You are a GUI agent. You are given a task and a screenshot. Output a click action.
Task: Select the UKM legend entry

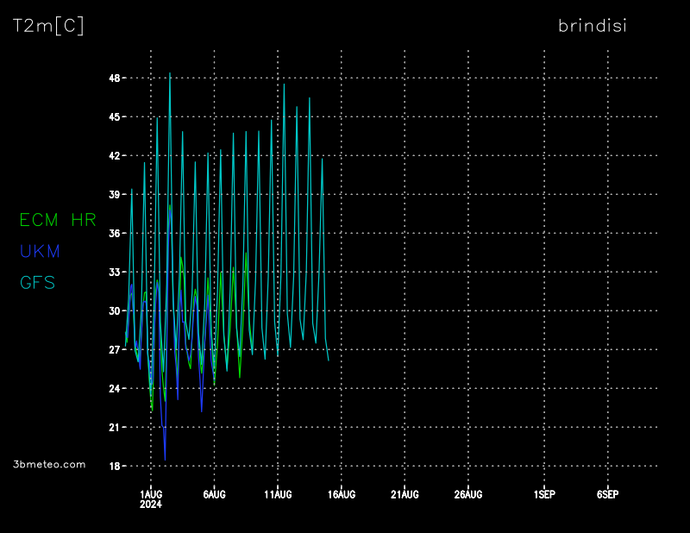(40, 251)
